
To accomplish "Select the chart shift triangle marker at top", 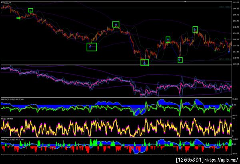I will click(x=185, y=2).
